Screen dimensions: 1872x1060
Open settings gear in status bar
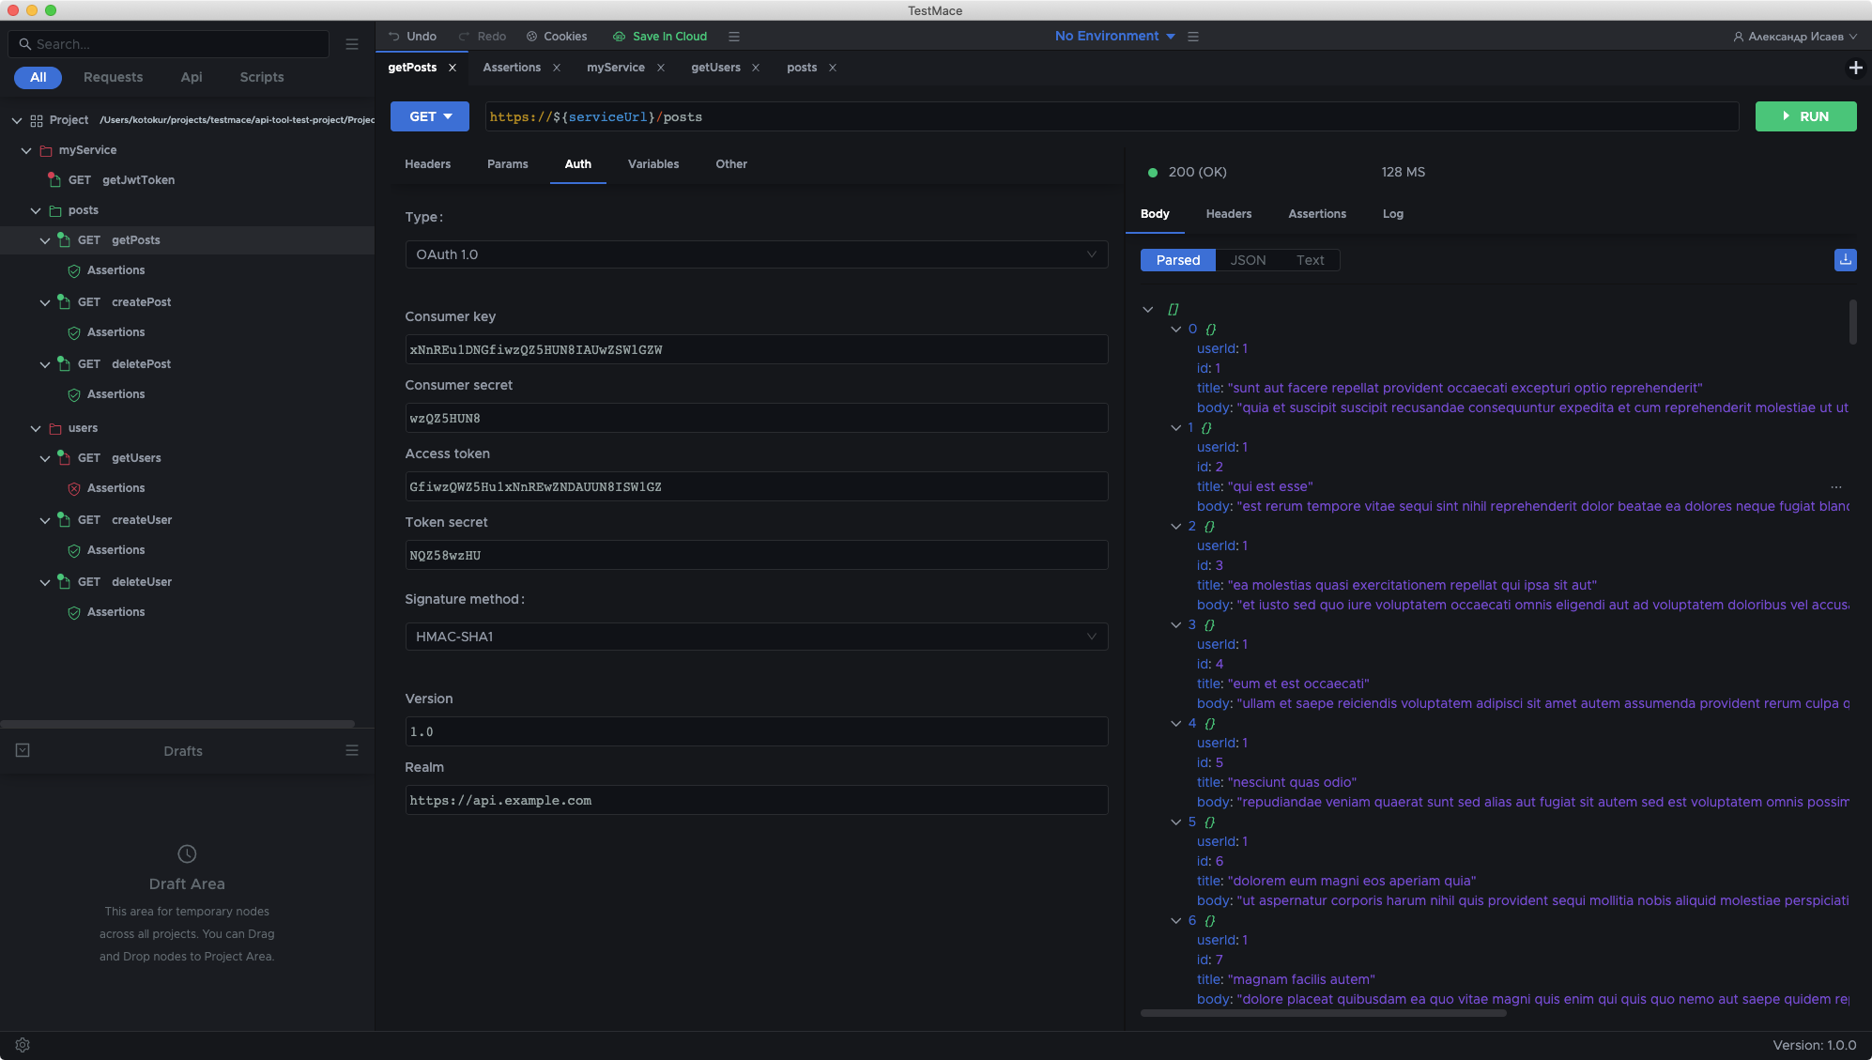[23, 1045]
